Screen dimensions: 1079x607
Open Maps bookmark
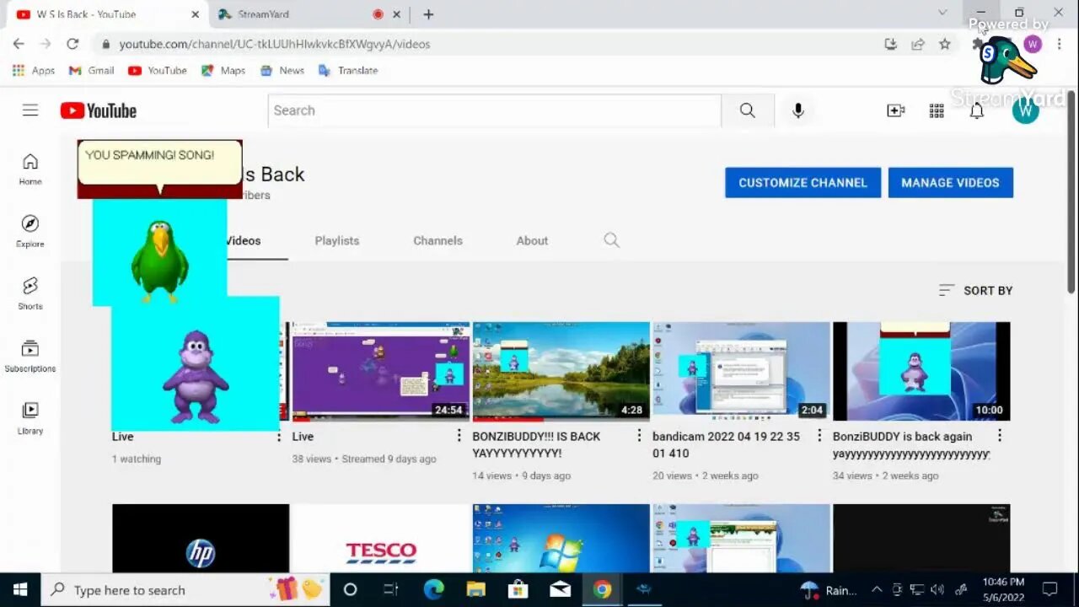223,71
